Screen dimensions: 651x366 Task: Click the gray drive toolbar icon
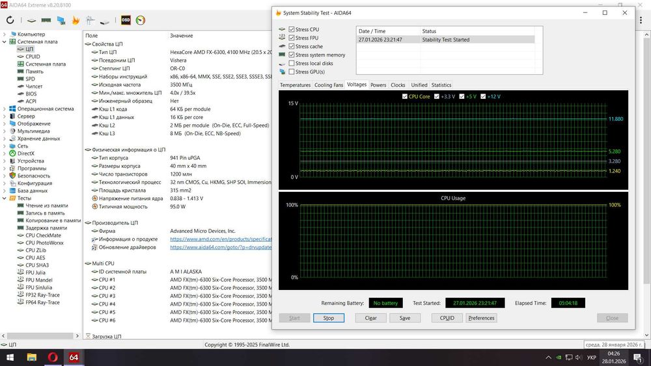105,21
